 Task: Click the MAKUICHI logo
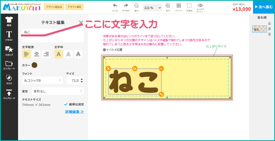(22, 7)
